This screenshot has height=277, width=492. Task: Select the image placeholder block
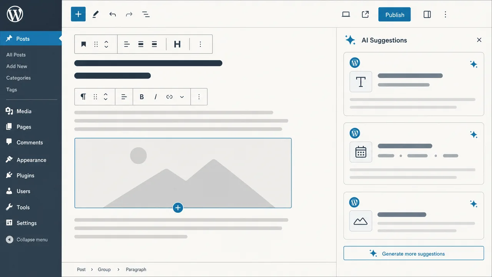coord(183,173)
